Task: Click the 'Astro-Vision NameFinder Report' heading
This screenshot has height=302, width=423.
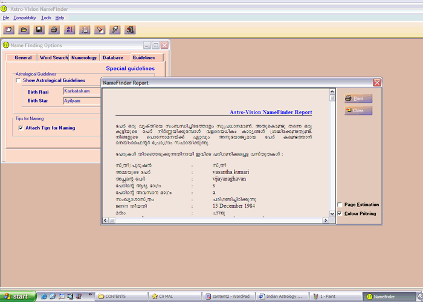Action: (271, 112)
